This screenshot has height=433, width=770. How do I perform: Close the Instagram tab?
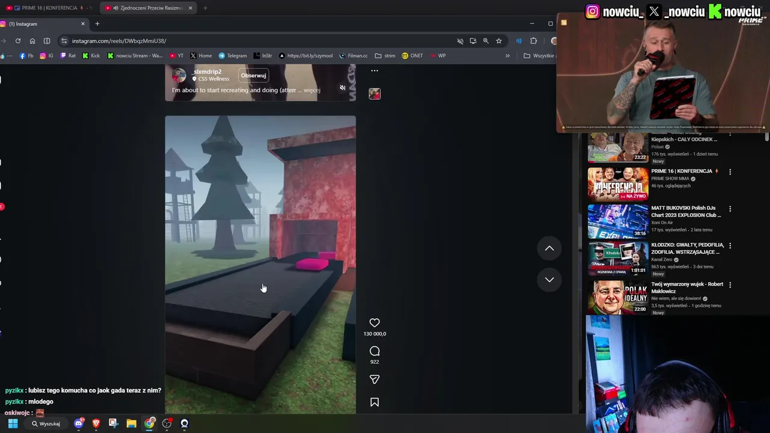83,24
